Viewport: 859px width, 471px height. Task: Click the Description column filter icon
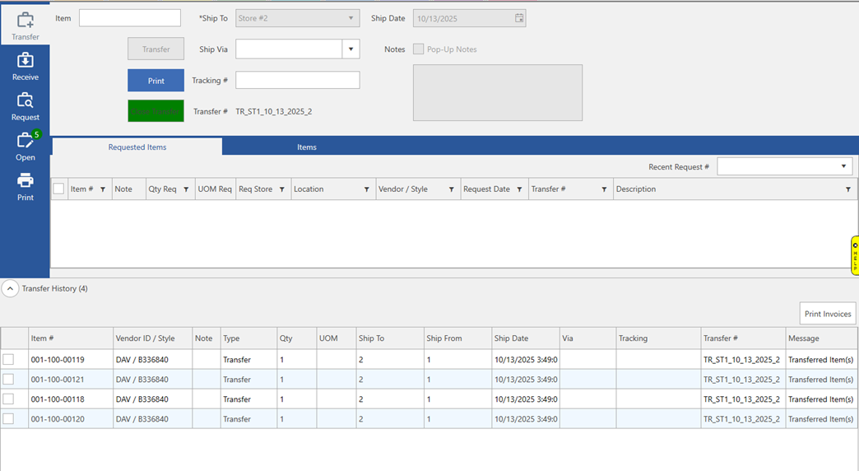point(848,189)
